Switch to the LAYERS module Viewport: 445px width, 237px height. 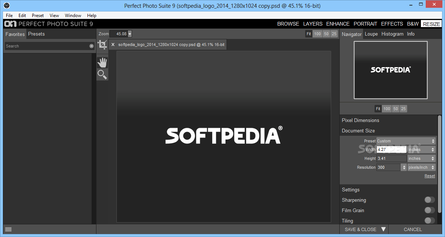coord(313,24)
